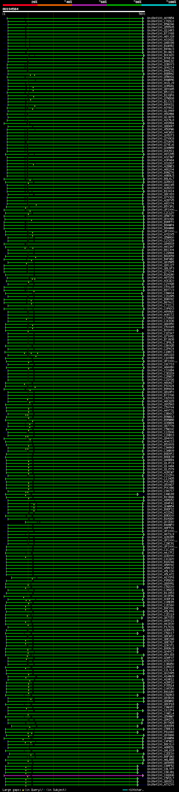This screenshot has height=792, width=179.
Task: Click hit label UniRef100_C2RWS7
Action: tap(161, 377)
